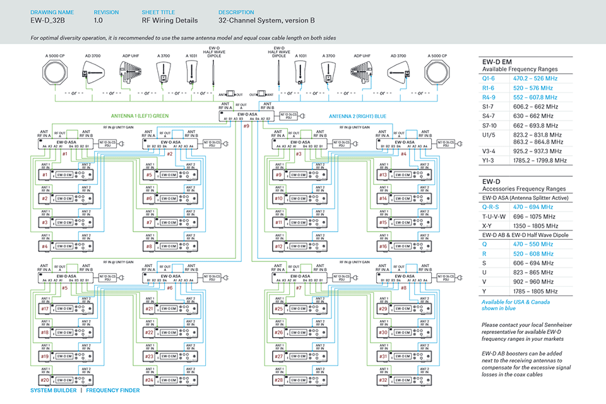Click the "Q-R-S" accessory range label

point(490,207)
